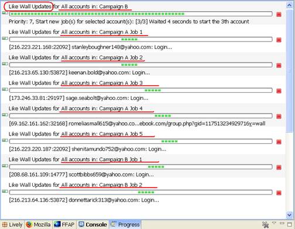This screenshot has height=229, width=295.
Task: Minimize the Progress panel view
Action: pos(282,223)
